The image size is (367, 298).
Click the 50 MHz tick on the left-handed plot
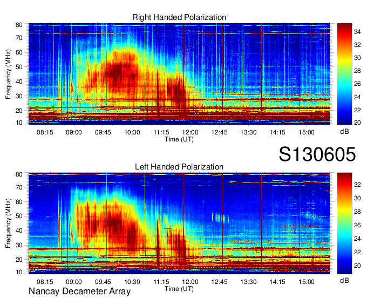(19, 216)
